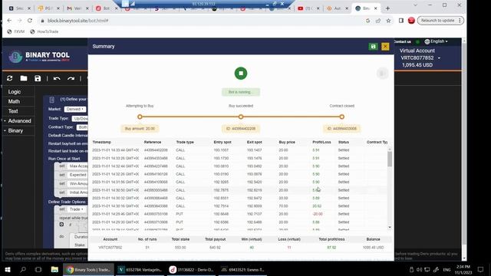Open the FXVM bookmark

coord(16,31)
